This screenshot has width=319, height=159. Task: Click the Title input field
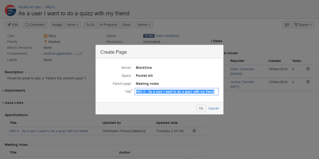coord(177,91)
